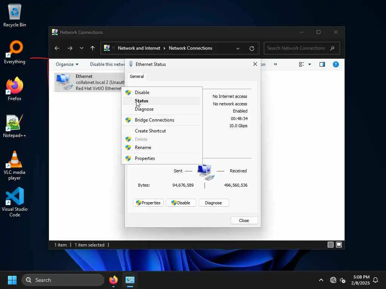This screenshot has height=289, width=386.
Task: Show more toolbar commands via double chevron
Action: (x=276, y=64)
